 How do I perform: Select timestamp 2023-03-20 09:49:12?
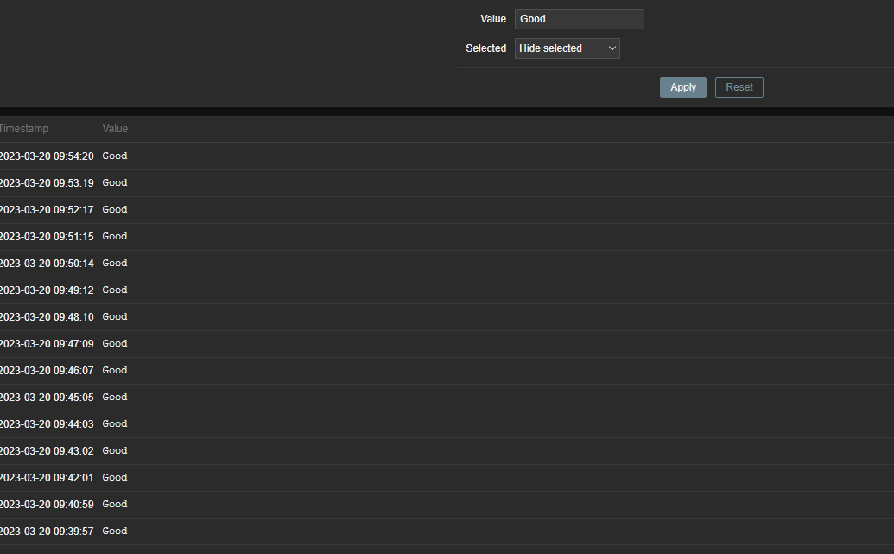(x=47, y=290)
